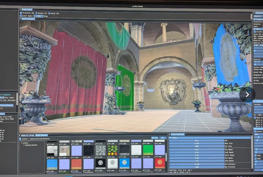This screenshot has width=263, height=177.
Task: Click the Asset Browser vertical scrollbar
Action: pyautogui.click(x=166, y=157)
